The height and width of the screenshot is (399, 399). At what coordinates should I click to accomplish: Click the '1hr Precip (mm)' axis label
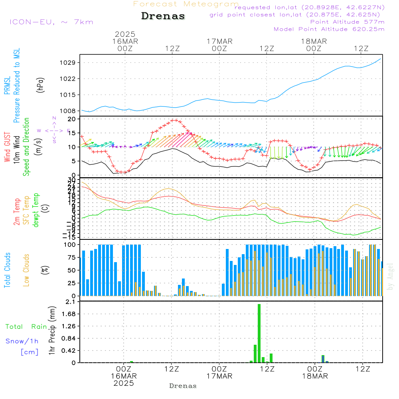click(x=52, y=331)
